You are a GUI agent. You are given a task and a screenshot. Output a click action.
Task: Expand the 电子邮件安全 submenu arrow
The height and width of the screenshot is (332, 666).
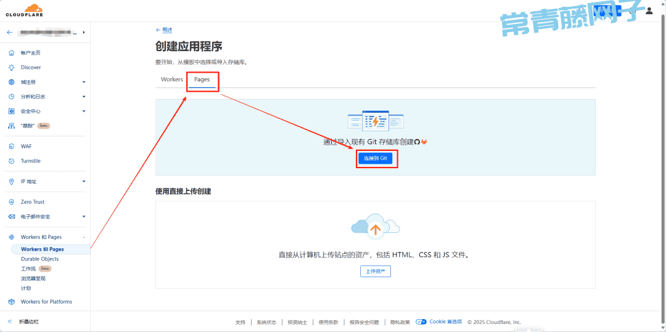click(84, 217)
